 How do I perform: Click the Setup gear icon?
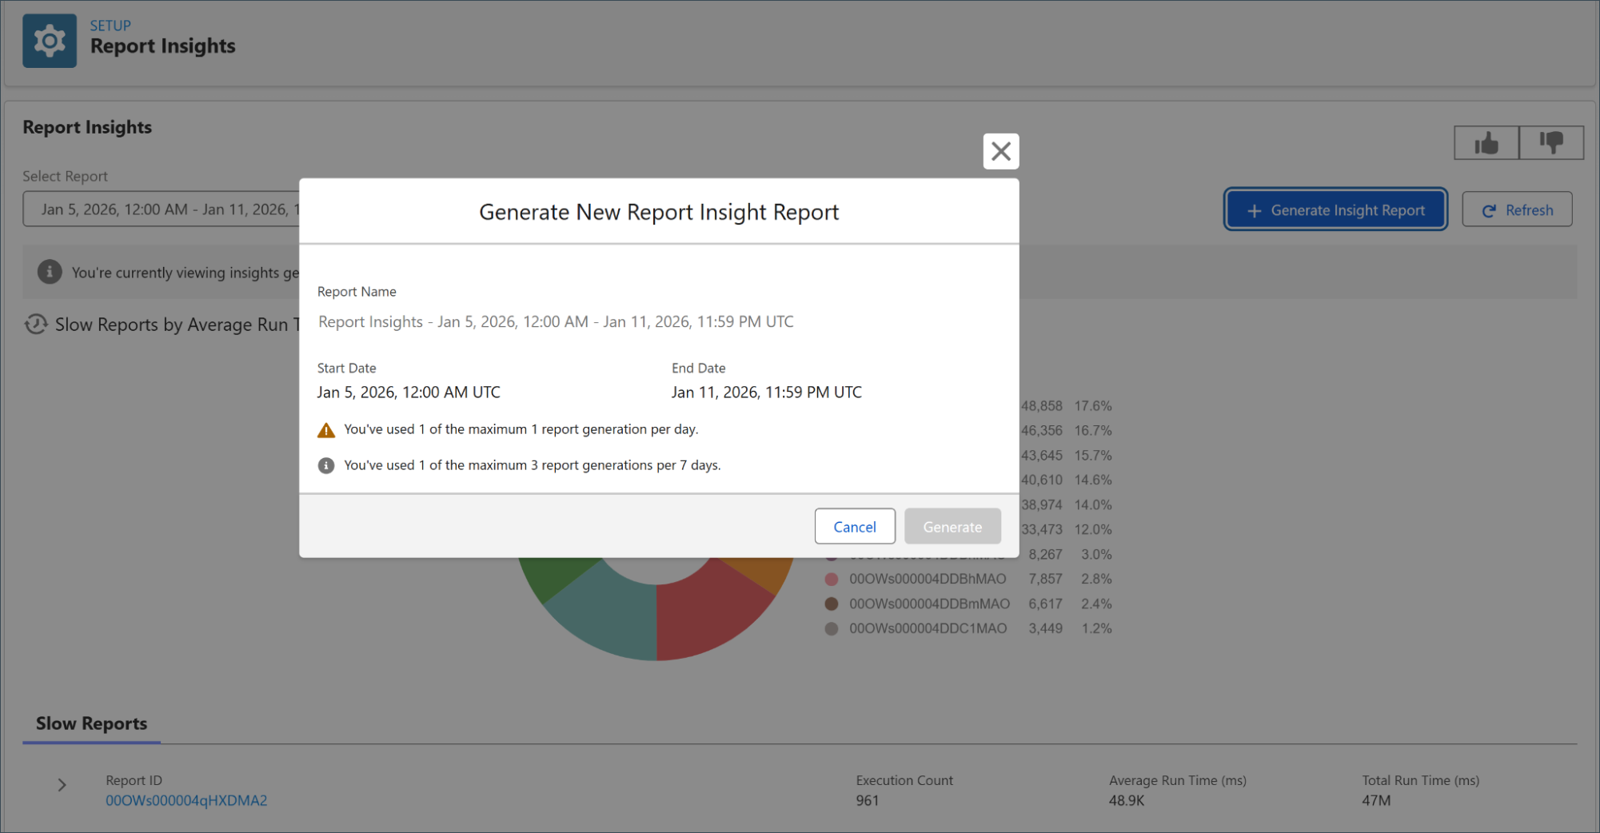50,41
